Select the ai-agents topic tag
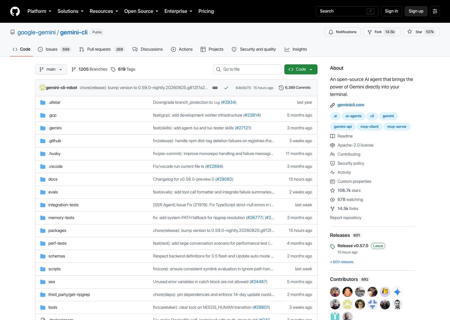Viewport: 450px width, 320px height. pyautogui.click(x=353, y=116)
